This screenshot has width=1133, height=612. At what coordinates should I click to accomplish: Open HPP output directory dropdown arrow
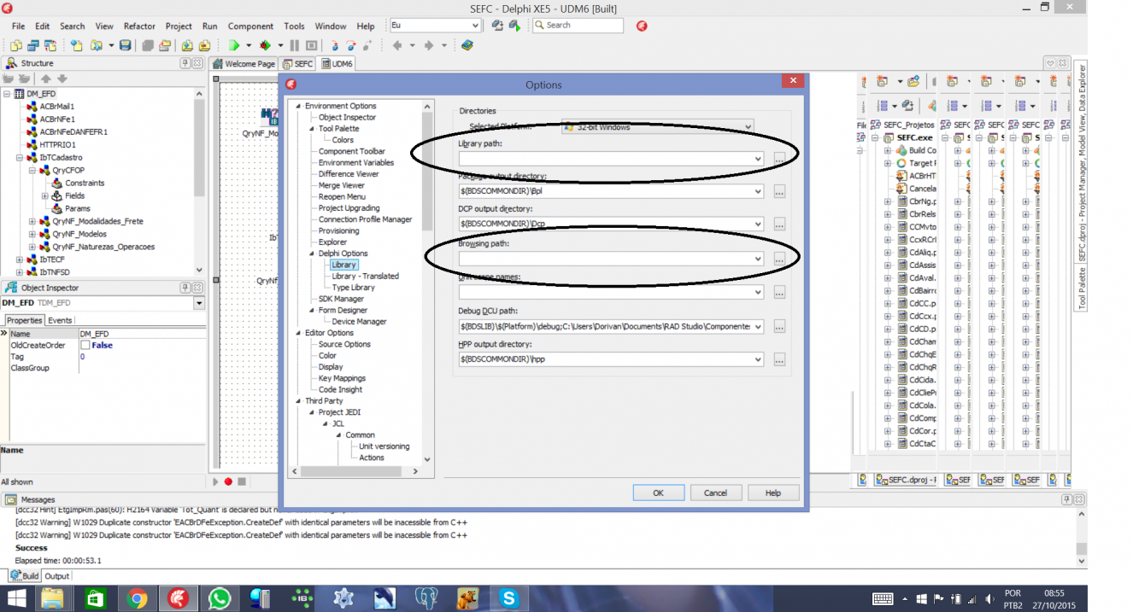[758, 359]
